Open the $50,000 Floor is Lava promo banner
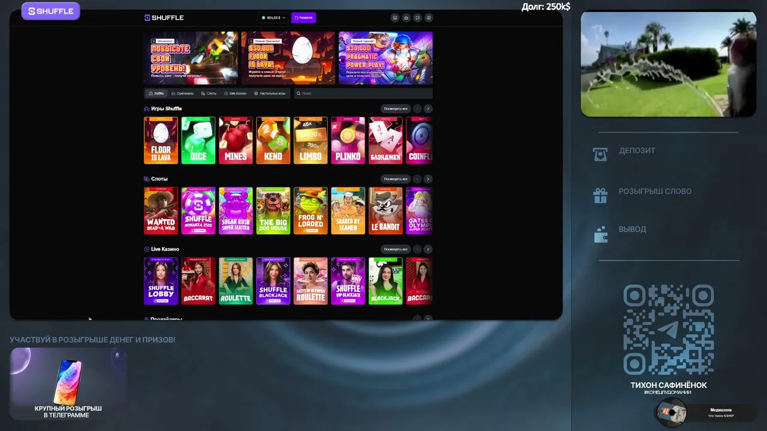The width and height of the screenshot is (767, 431). tap(288, 58)
